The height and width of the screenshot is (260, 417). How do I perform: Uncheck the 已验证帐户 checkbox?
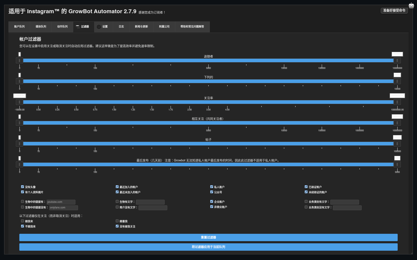click(x=306, y=187)
